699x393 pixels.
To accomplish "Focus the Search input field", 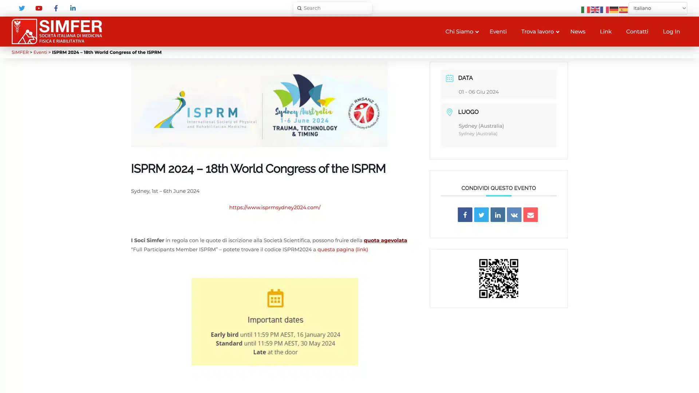I will coord(333,8).
